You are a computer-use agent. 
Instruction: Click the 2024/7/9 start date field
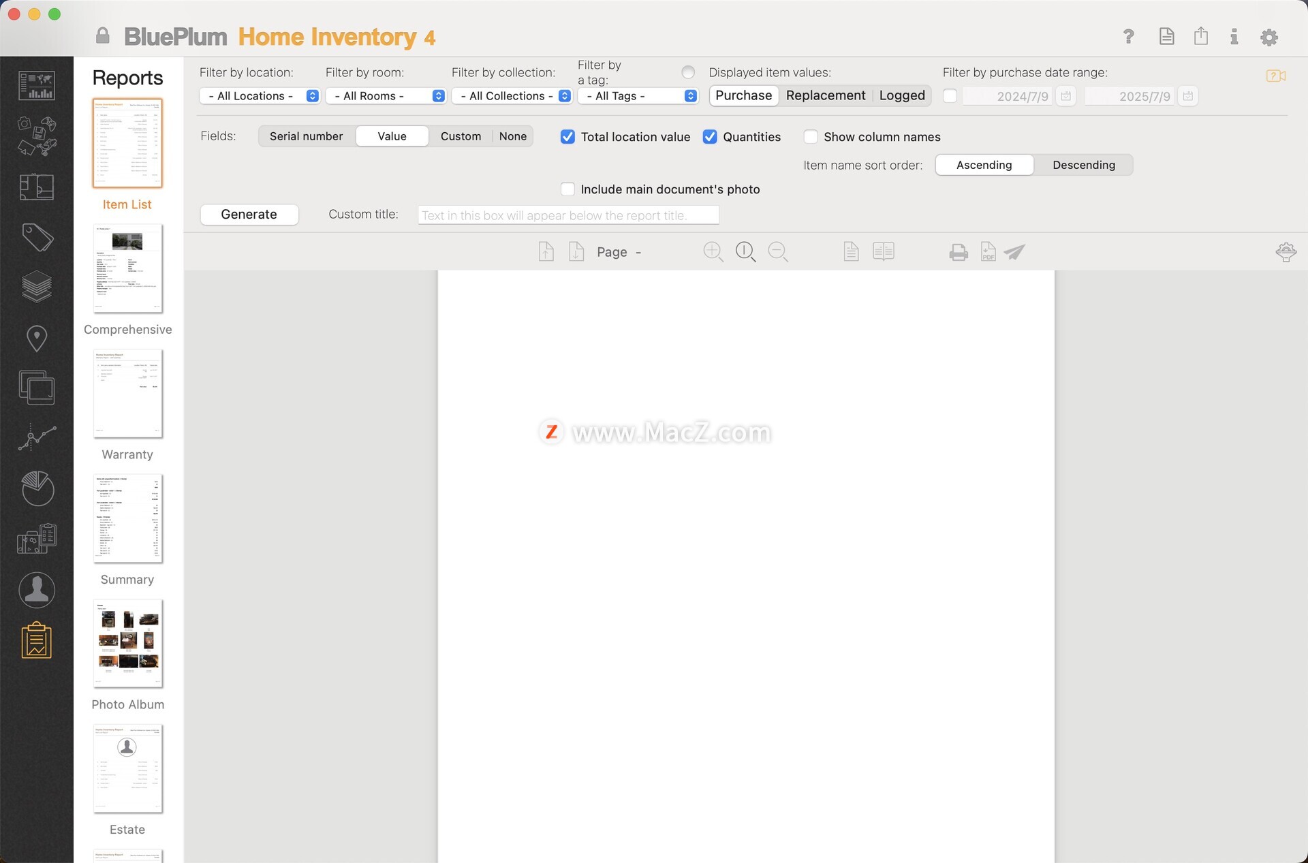click(1008, 96)
